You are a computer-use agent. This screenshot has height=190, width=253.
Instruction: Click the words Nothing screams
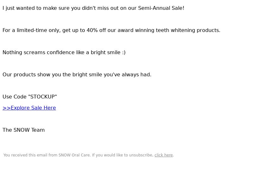pos(24,53)
